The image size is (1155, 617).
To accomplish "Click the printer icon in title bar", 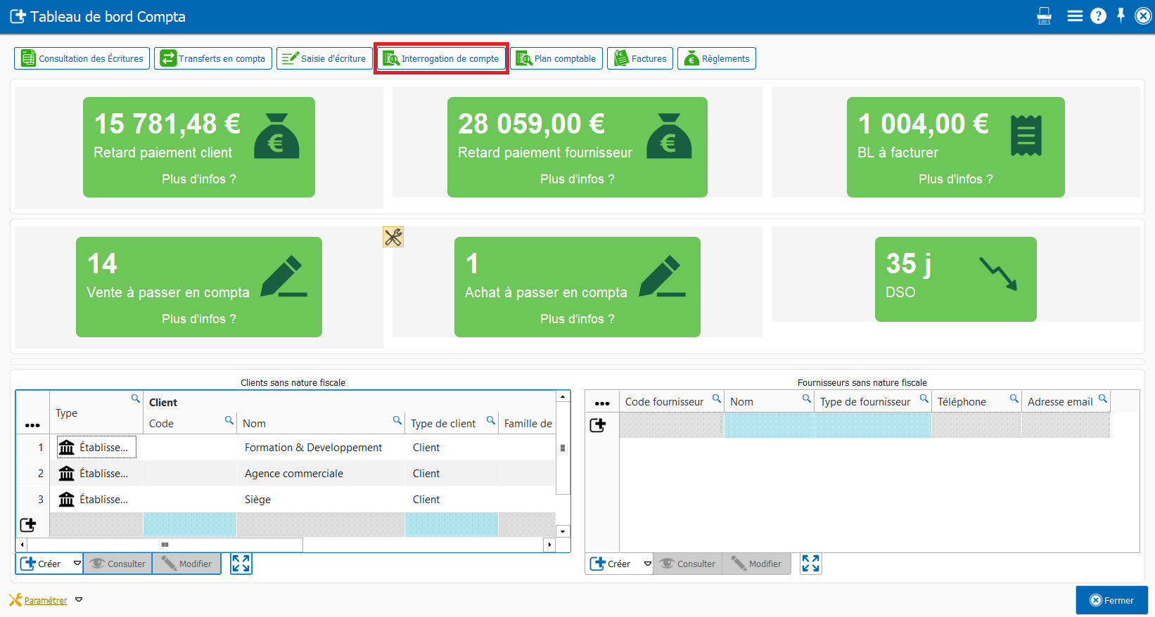I will point(1044,16).
